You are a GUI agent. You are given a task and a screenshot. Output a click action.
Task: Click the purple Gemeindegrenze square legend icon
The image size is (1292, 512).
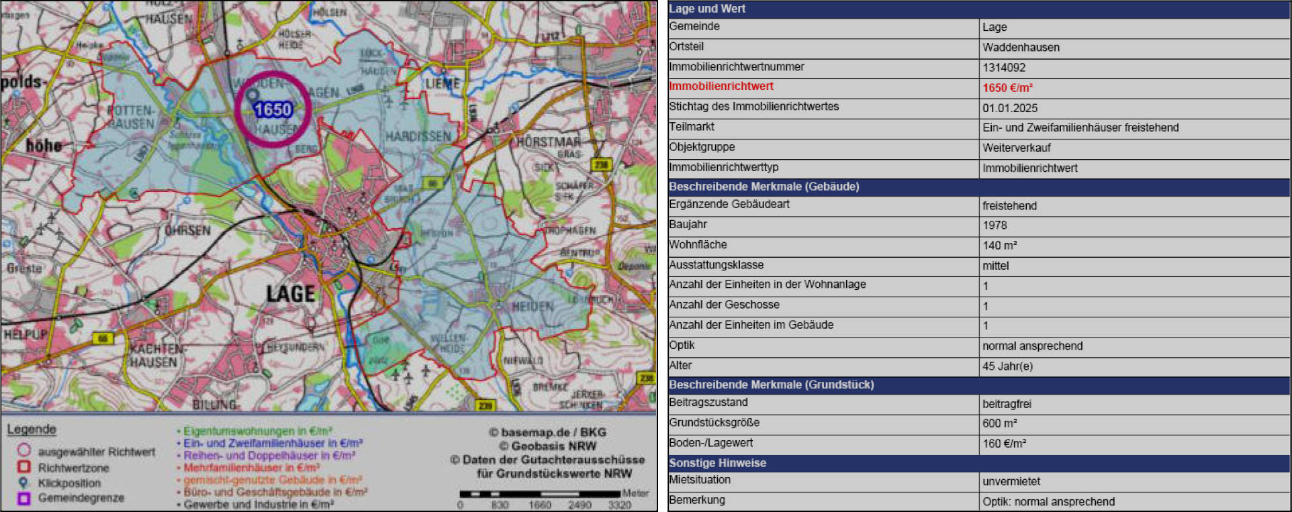pos(24,498)
